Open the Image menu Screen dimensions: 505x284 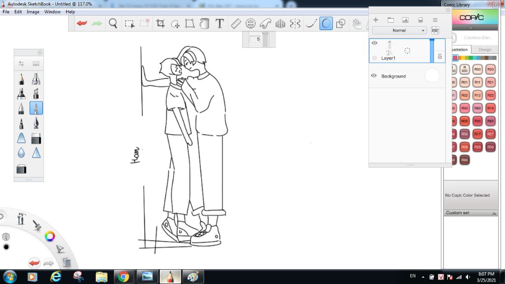coord(33,12)
